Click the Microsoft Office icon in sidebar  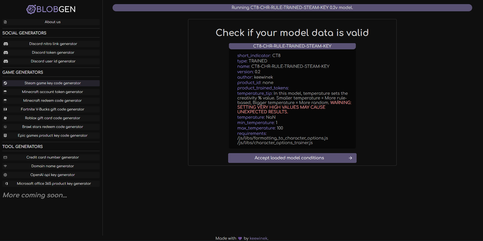pos(6,184)
